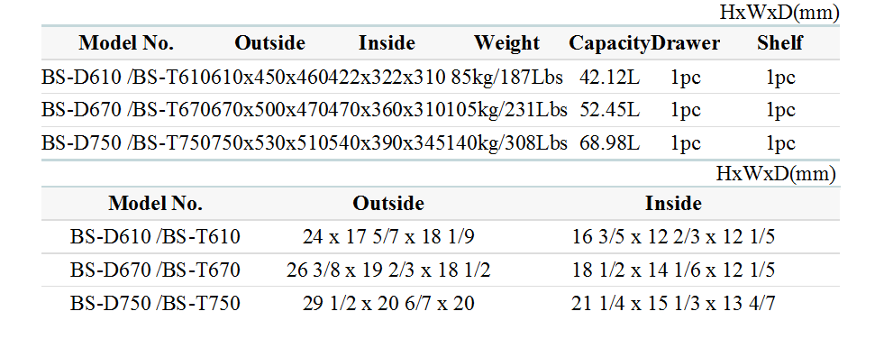The width and height of the screenshot is (893, 348).
Task: Select the Outside column header in top table
Action: point(270,42)
